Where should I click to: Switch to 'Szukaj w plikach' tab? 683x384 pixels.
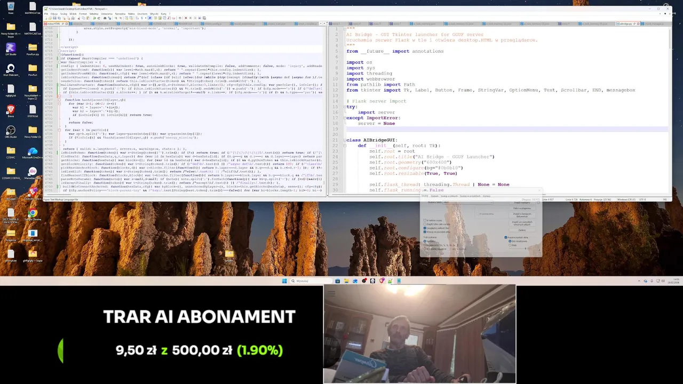click(x=449, y=196)
